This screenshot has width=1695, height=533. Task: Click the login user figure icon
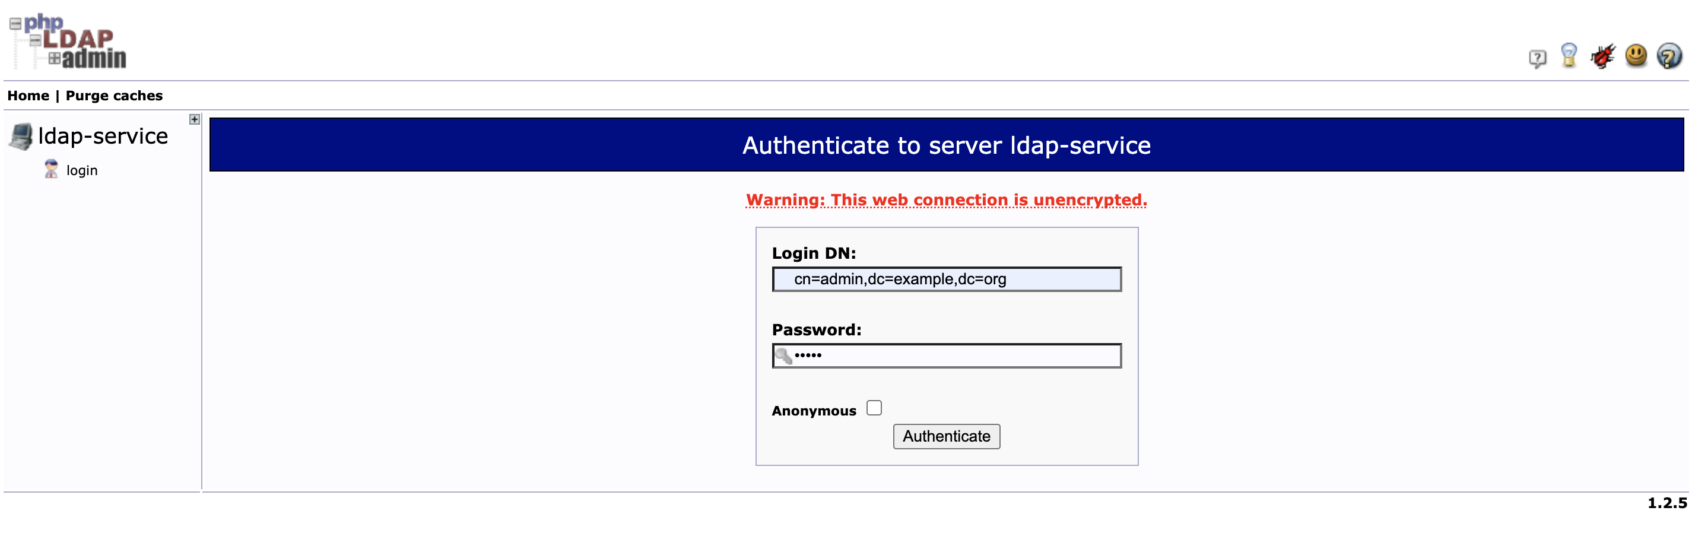pos(50,169)
